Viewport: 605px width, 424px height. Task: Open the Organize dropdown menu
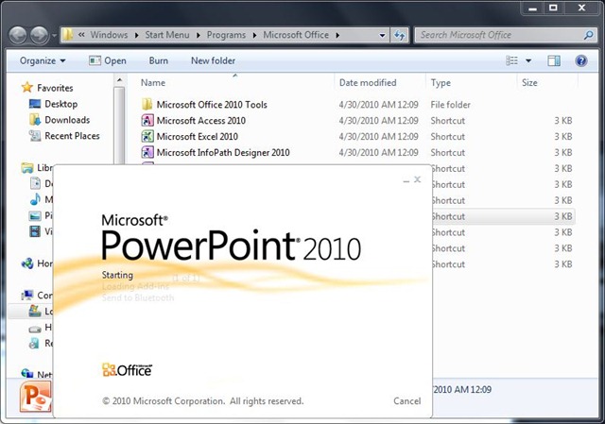point(43,60)
